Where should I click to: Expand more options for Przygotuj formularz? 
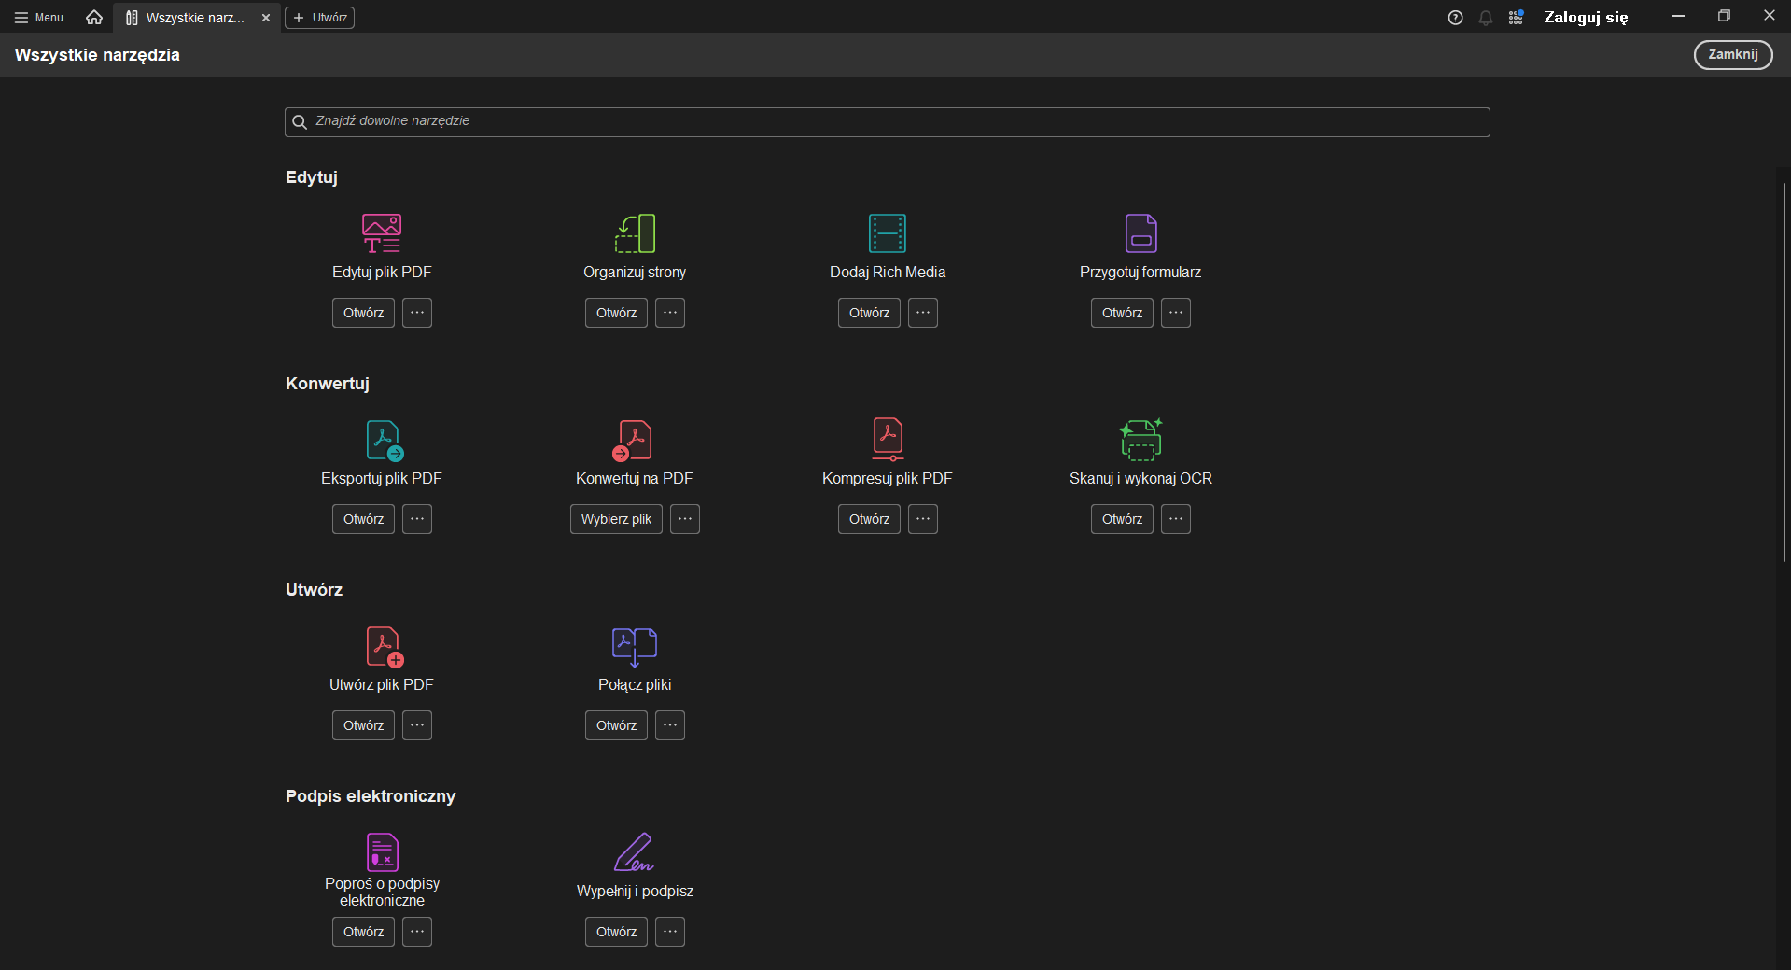tap(1176, 313)
